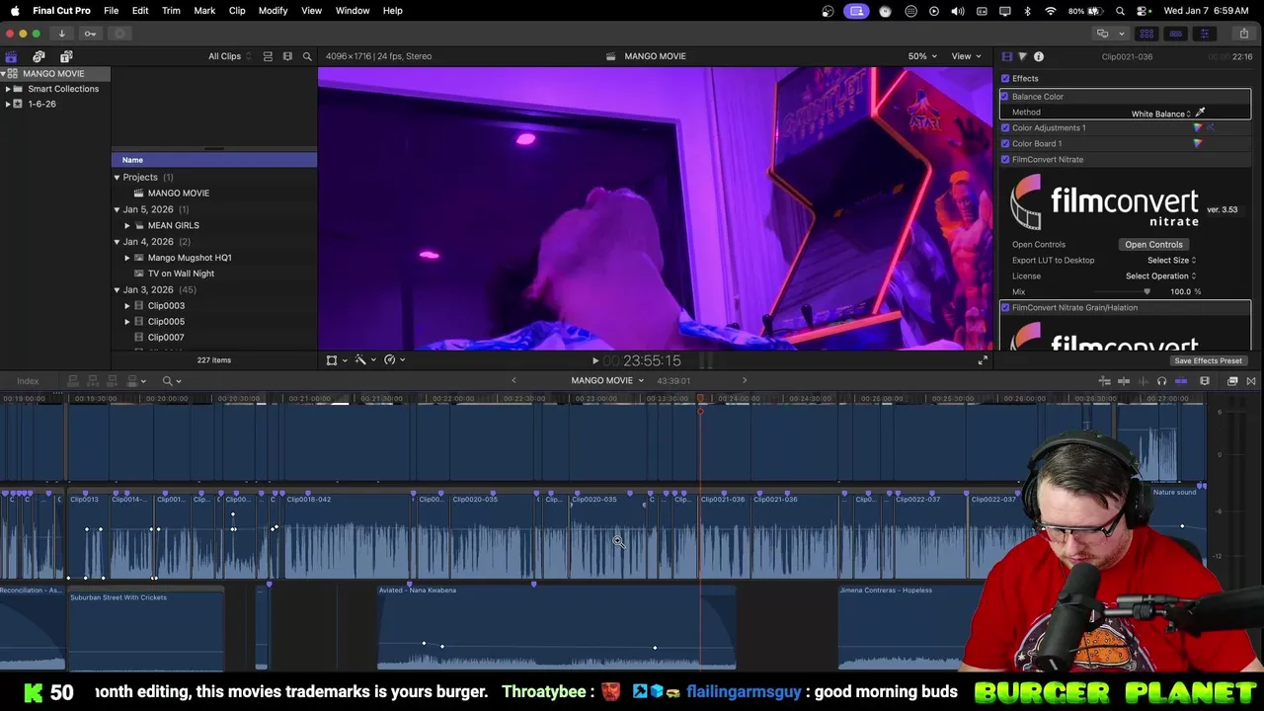Image resolution: width=1264 pixels, height=711 pixels.
Task: Open the viewer View dropdown
Action: [x=965, y=56]
